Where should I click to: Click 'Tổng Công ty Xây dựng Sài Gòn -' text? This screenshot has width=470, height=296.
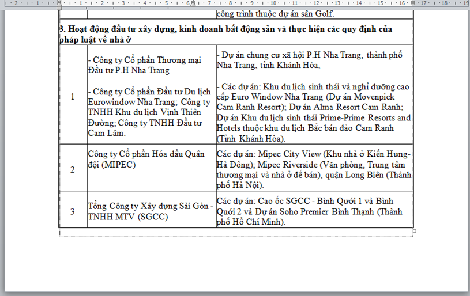pyautogui.click(x=151, y=206)
